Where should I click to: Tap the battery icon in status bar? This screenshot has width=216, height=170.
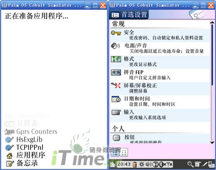[135, 164]
